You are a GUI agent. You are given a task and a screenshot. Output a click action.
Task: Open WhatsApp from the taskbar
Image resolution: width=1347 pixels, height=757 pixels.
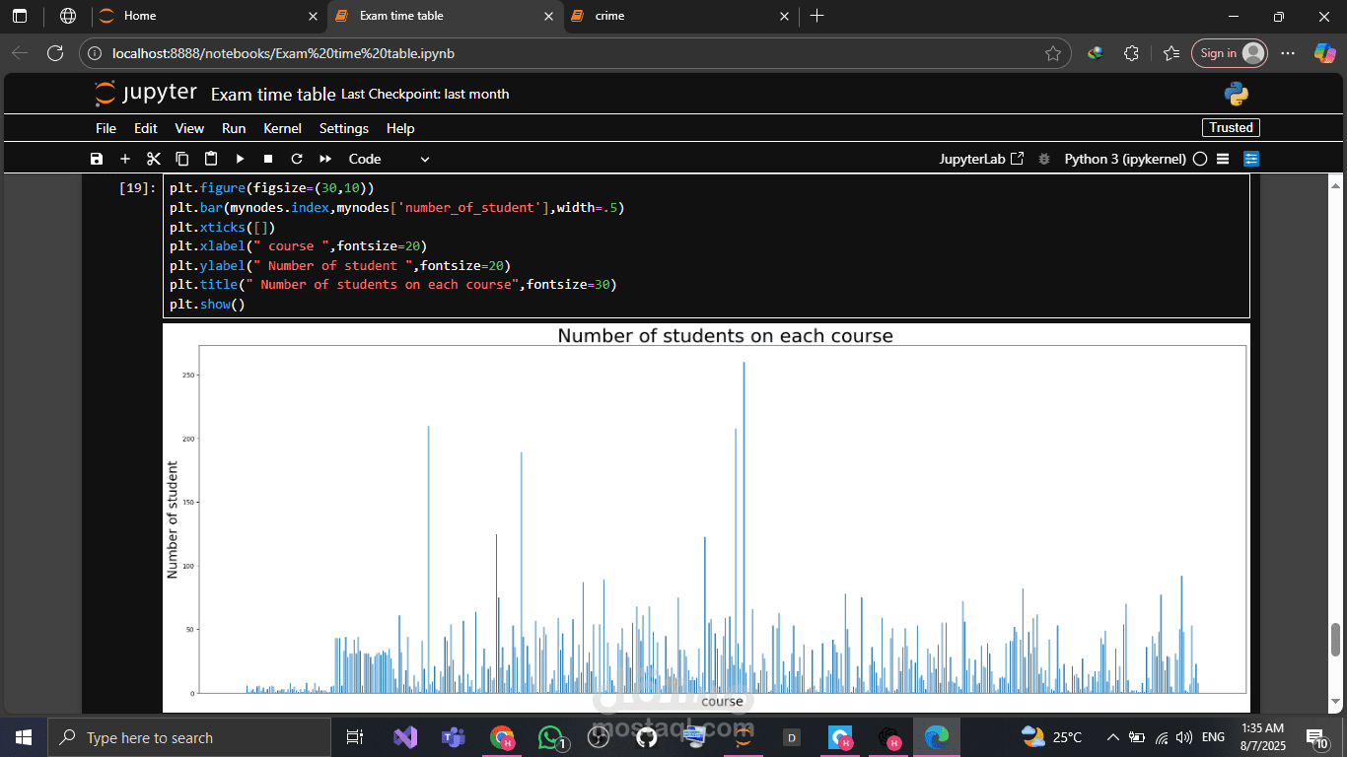tap(550, 737)
